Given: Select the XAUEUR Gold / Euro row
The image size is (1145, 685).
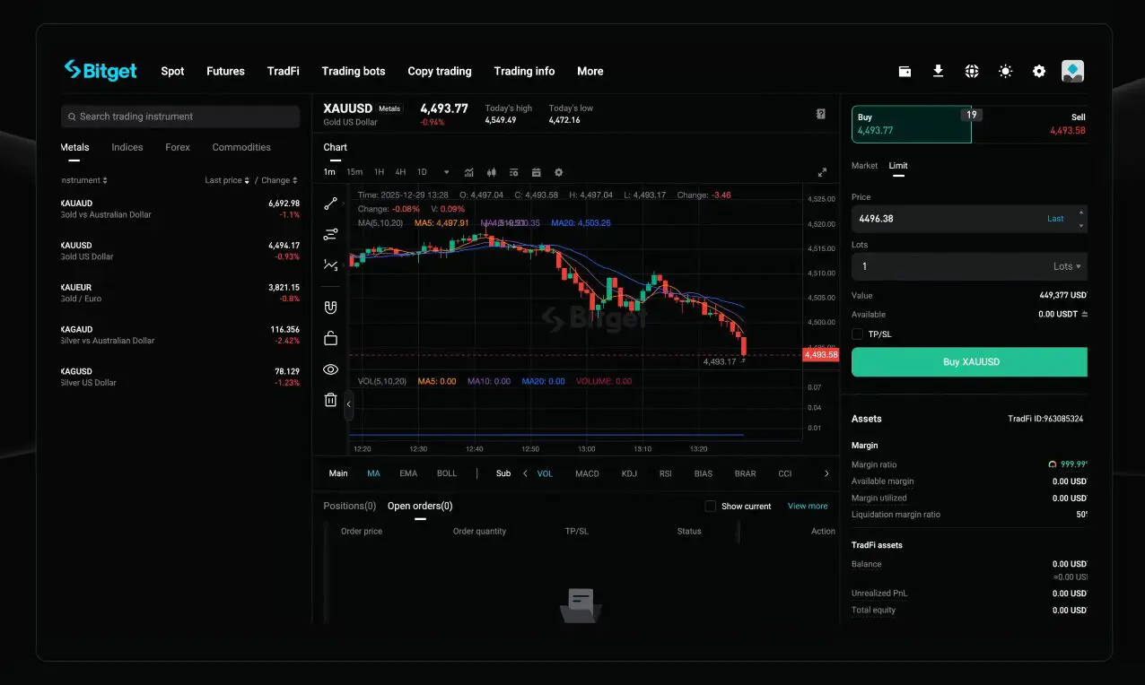Looking at the screenshot, I should tap(180, 293).
